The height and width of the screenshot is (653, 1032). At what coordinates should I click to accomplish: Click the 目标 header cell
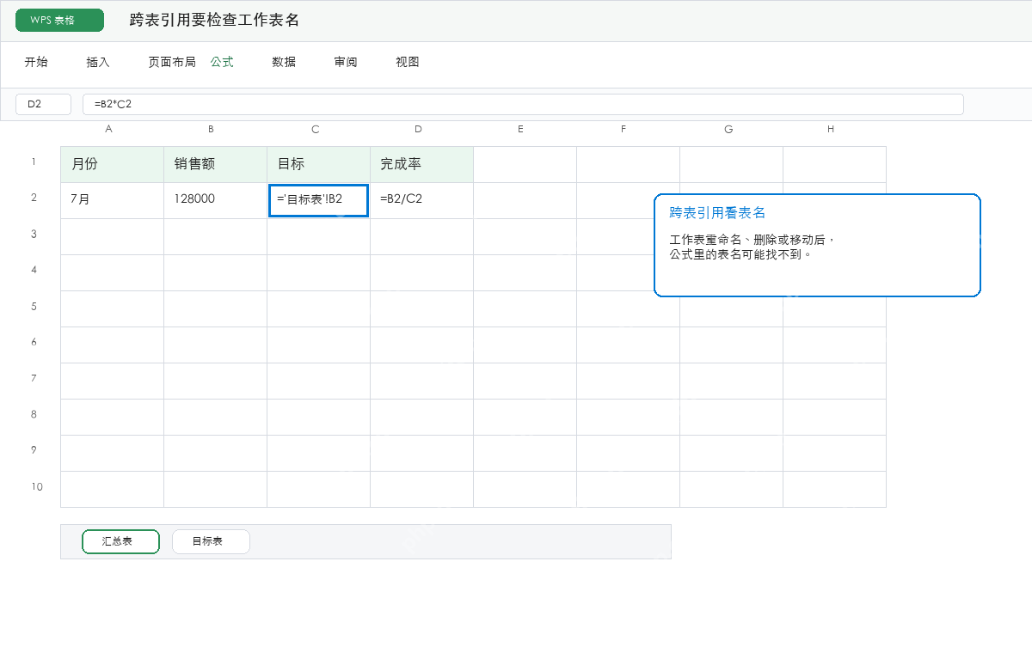[319, 165]
